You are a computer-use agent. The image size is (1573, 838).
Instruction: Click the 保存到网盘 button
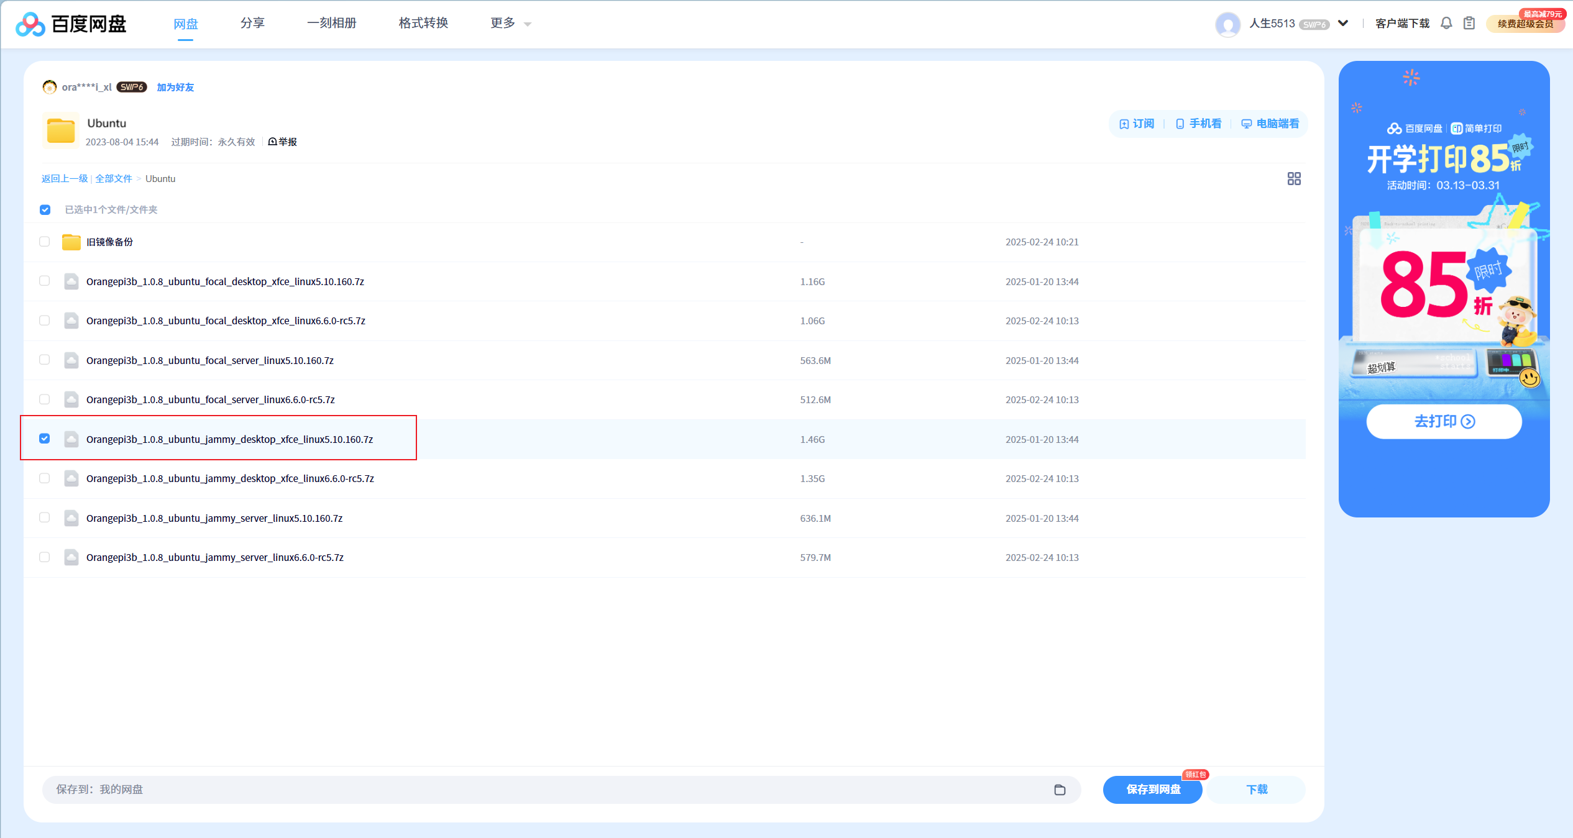pyautogui.click(x=1153, y=790)
